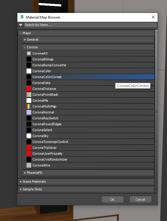Click the vertical scrollbar of the map list
This screenshot has width=167, height=221.
point(156,111)
